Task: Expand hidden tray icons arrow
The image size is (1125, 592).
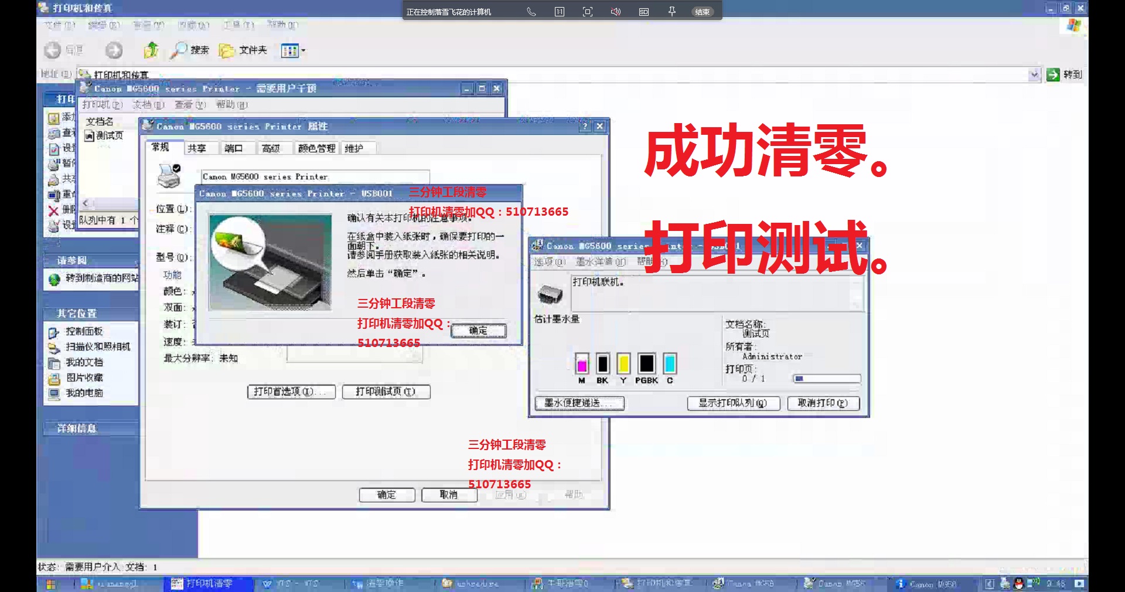Action: pyautogui.click(x=990, y=584)
